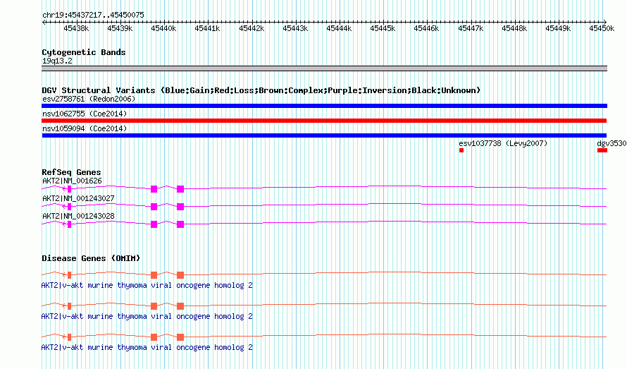627x369 pixels.
Task: Click the red loss bar under dgv3530
Action: 602,150
